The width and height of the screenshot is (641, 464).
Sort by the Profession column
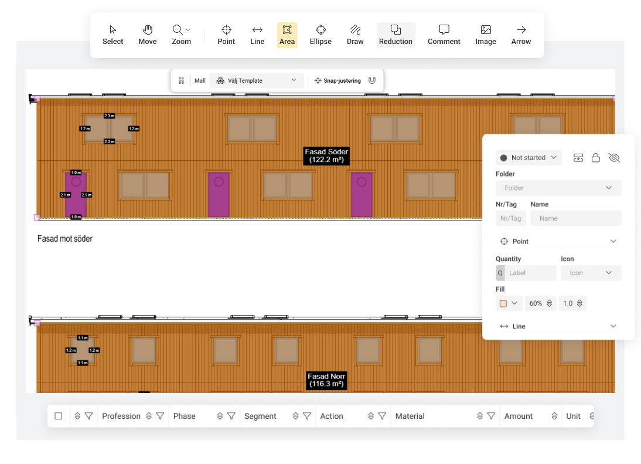point(149,416)
